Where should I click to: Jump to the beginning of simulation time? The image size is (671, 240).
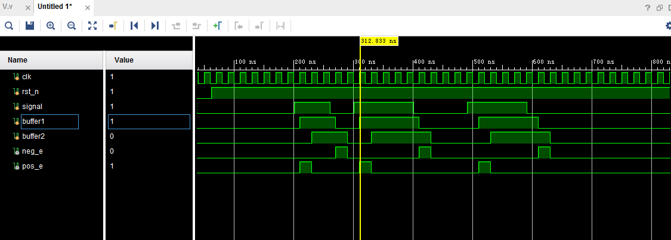tap(134, 26)
